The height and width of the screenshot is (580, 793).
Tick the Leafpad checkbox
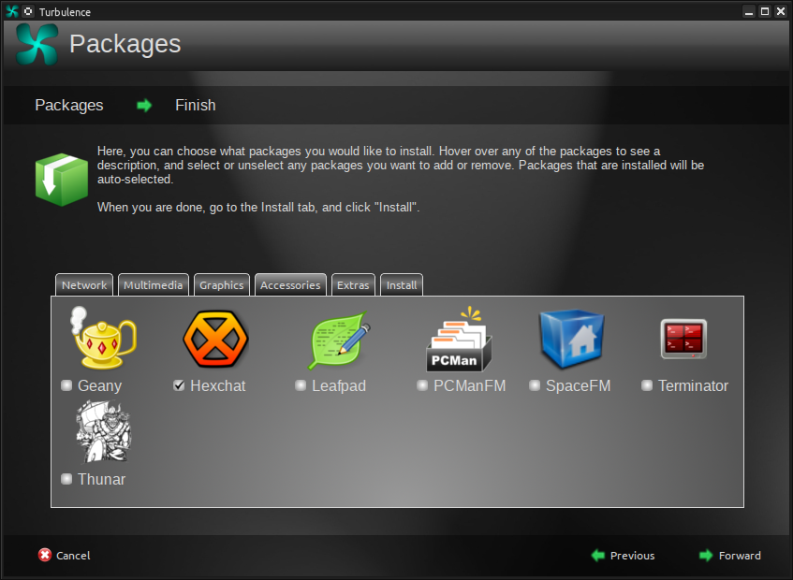pos(301,385)
